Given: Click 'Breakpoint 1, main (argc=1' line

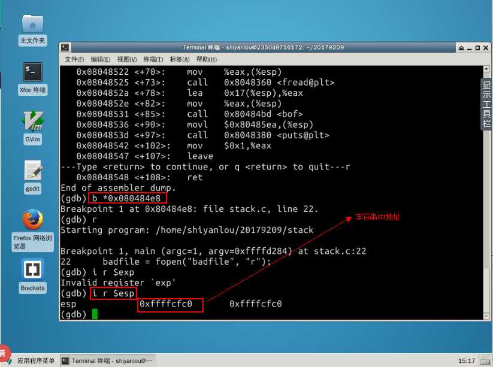Looking at the screenshot, I should pyautogui.click(x=213, y=251).
